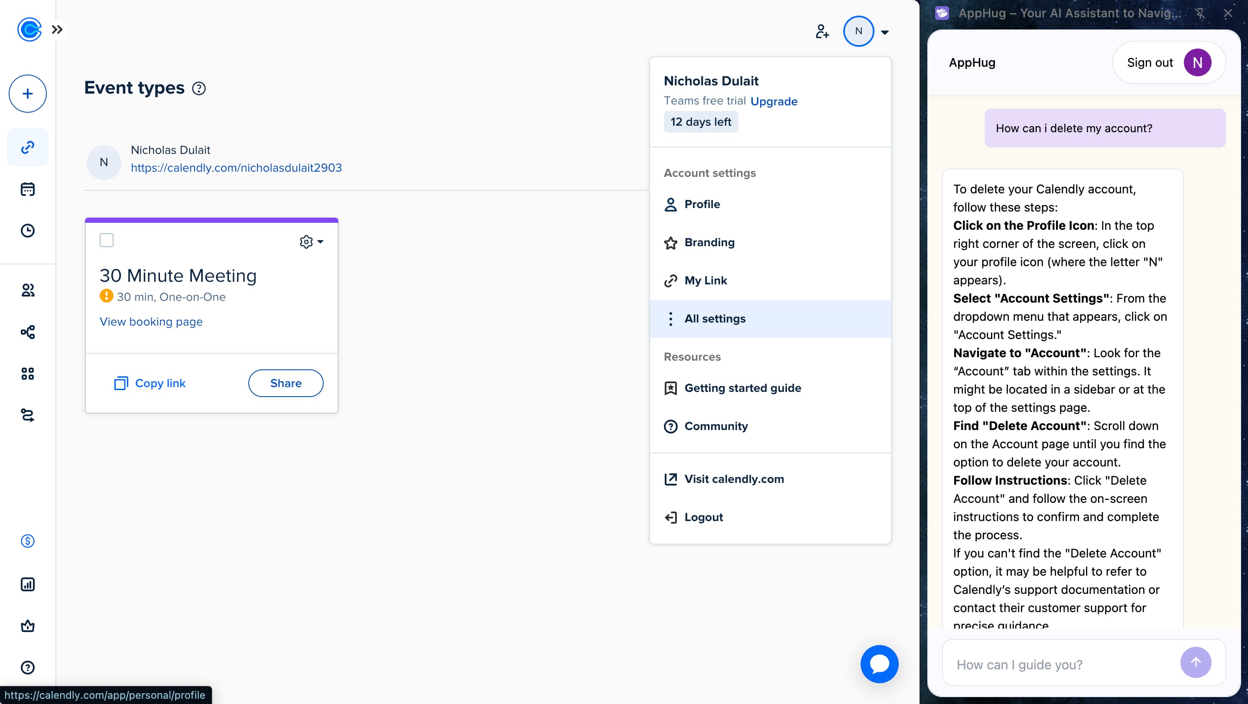
Task: Click the 'How can i delete my account?' message
Action: (x=1105, y=128)
